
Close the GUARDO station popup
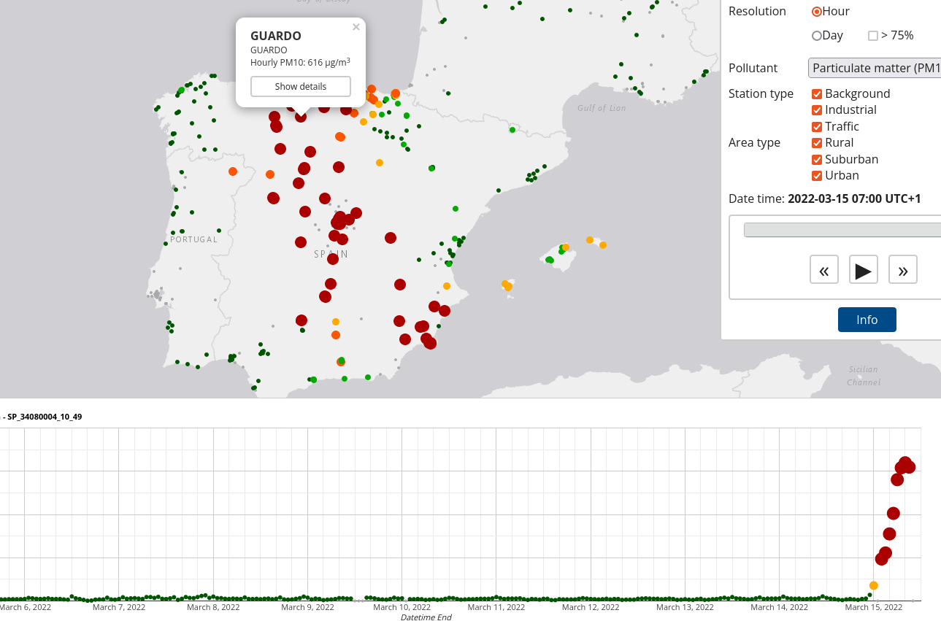(x=356, y=28)
